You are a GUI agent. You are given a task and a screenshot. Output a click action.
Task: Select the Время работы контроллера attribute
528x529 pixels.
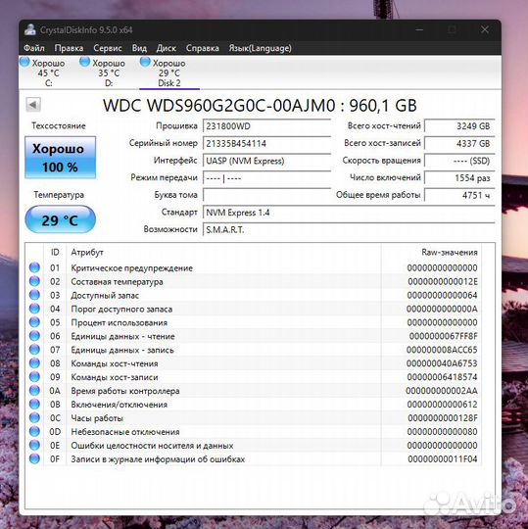[x=125, y=391]
